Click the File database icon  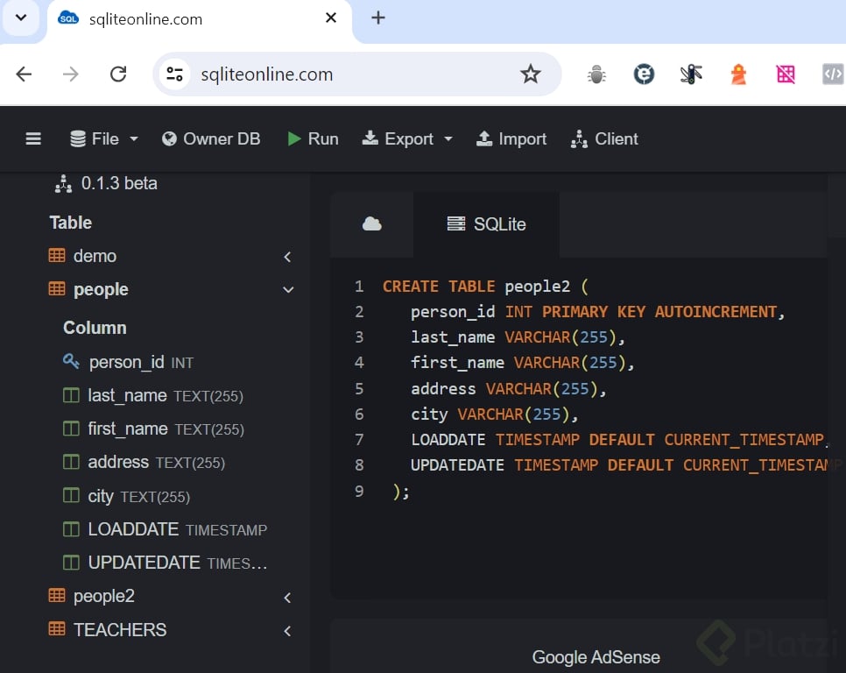78,139
